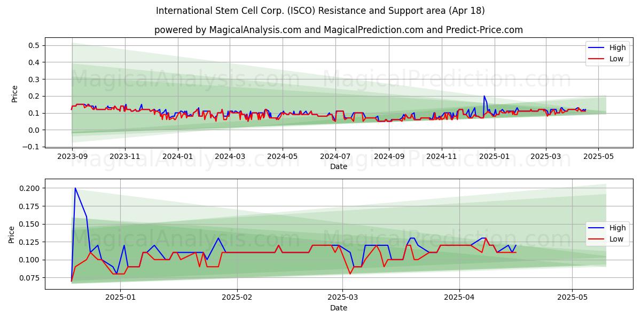The width and height of the screenshot is (641, 320).
Task: Click the 0.075 price tick label
Action: click(x=30, y=278)
